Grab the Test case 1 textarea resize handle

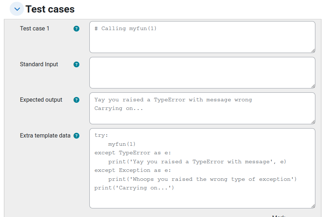tap(313, 50)
